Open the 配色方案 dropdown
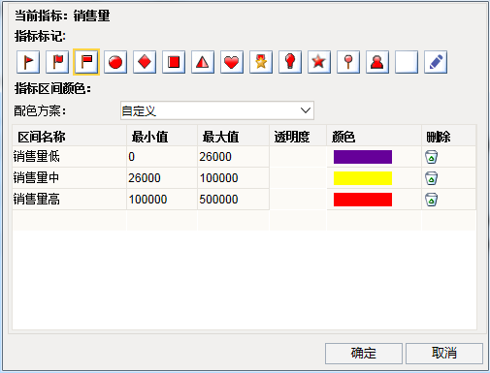This screenshot has height=373, width=490. [217, 110]
